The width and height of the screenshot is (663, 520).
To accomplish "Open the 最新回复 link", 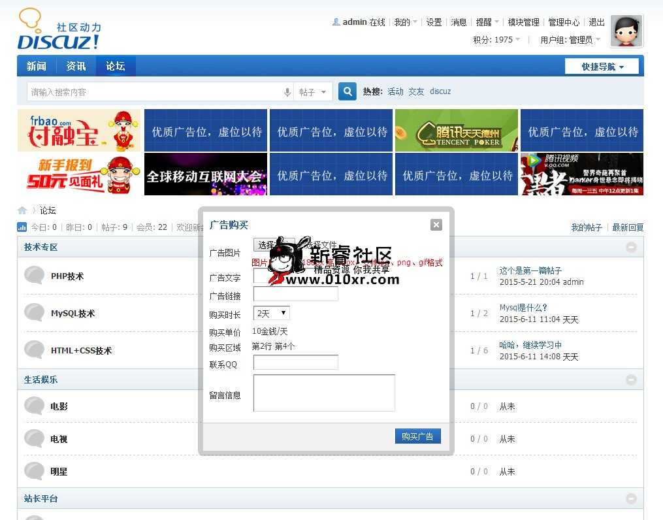I will pyautogui.click(x=628, y=227).
